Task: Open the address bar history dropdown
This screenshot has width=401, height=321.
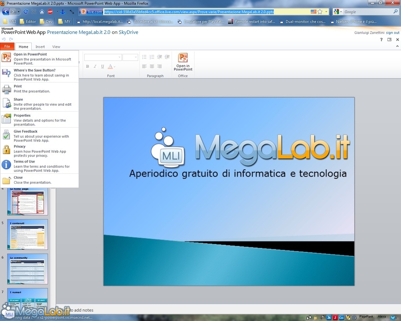Action: point(326,12)
